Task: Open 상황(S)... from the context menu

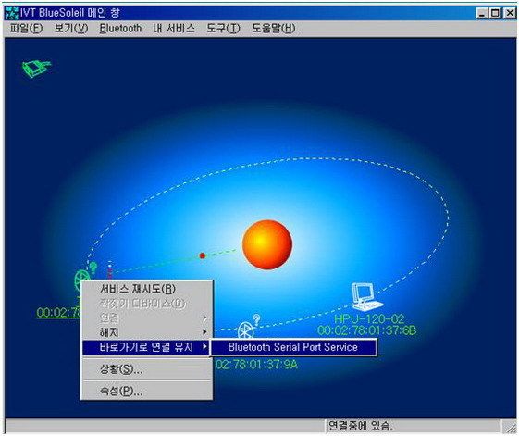Action: pos(146,368)
